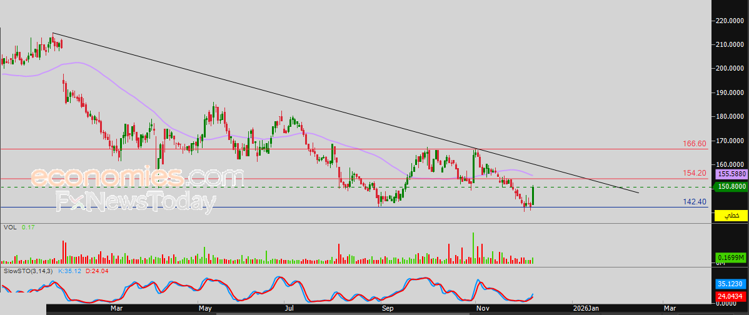Click the K:35.12 reading
The image size is (749, 315).
[70, 271]
